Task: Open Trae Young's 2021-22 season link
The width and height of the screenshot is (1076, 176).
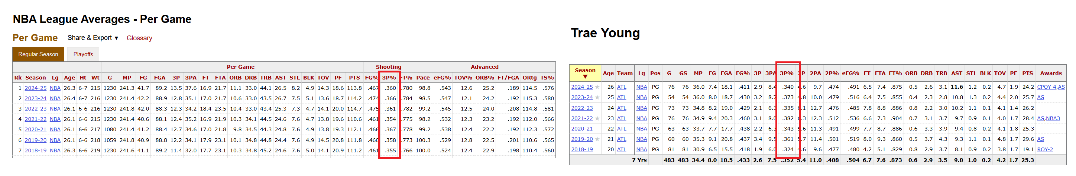Action: (582, 119)
